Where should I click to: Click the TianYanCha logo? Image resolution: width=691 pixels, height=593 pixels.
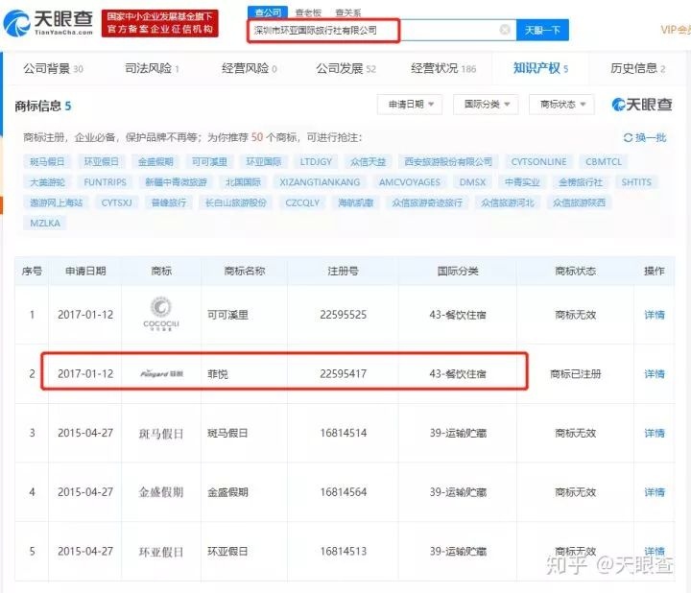click(48, 22)
